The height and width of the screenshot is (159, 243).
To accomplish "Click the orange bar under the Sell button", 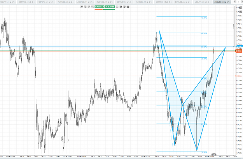I will click(x=99, y=9).
